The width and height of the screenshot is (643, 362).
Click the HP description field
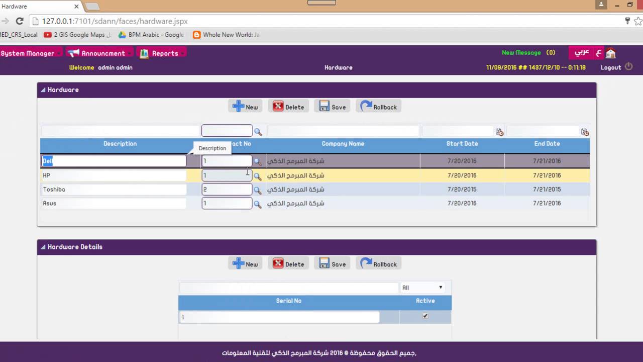click(x=114, y=175)
